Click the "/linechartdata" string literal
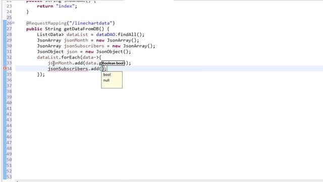 (x=91, y=23)
